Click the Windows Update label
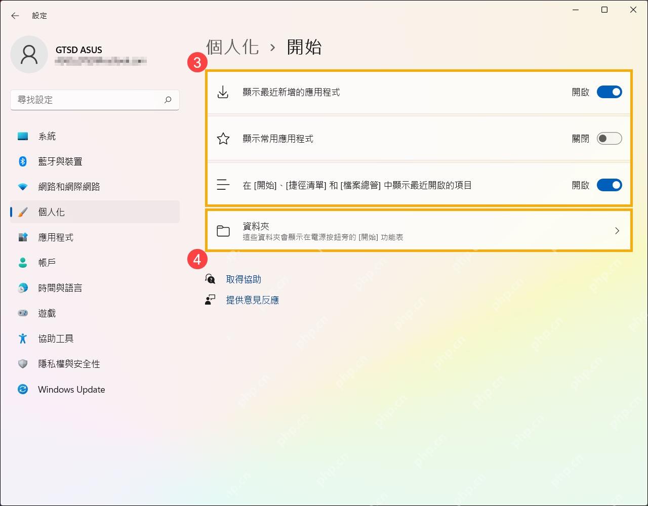 (71, 390)
